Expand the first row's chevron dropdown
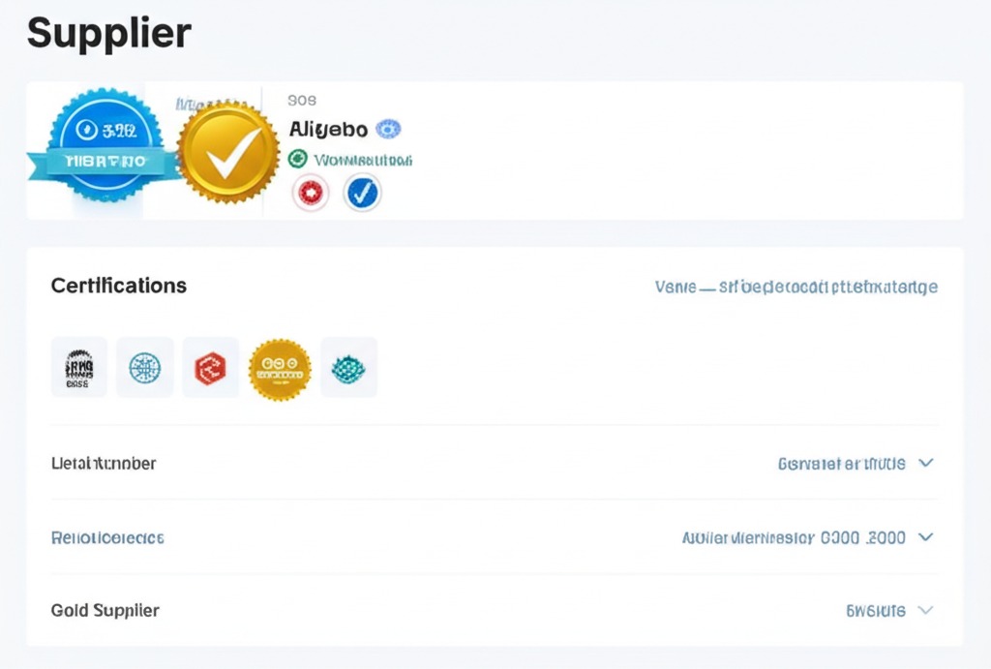 [x=925, y=463]
